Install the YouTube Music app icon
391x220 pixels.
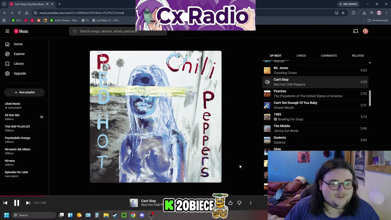pyautogui.click(x=336, y=13)
